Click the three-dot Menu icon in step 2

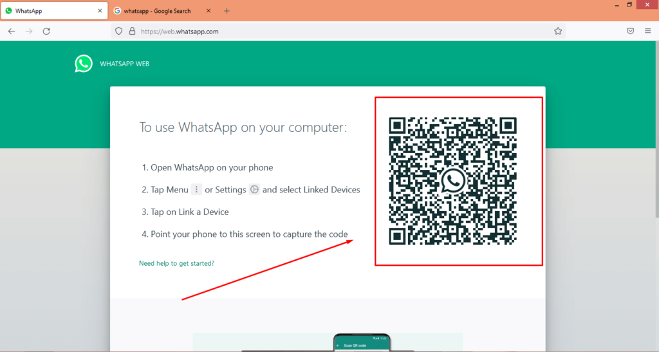point(196,189)
